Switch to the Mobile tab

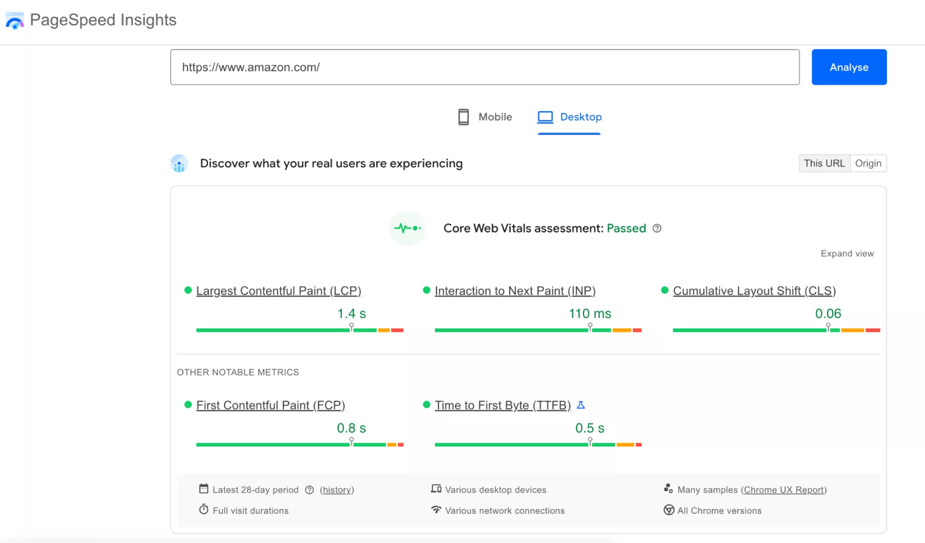pos(495,117)
